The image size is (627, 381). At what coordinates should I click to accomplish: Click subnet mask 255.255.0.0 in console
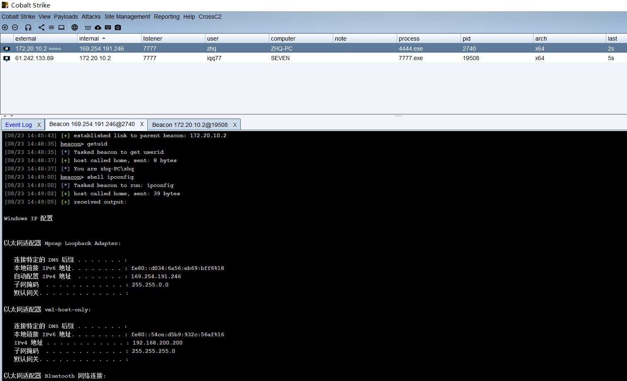click(x=150, y=285)
